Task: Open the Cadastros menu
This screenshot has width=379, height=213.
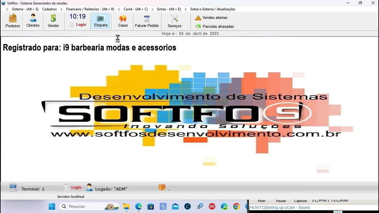Action: point(49,9)
